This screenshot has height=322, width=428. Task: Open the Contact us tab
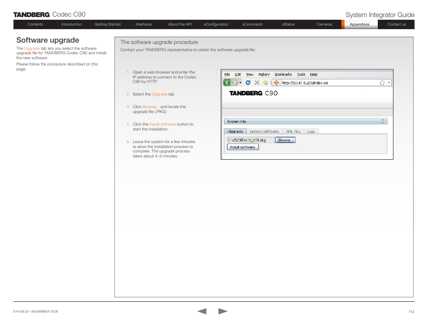click(x=397, y=24)
